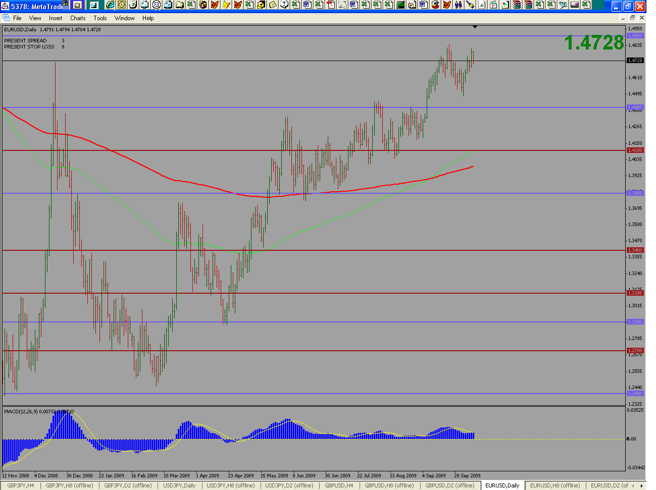Select the GBPUSD,H4 chart tab

[339, 485]
